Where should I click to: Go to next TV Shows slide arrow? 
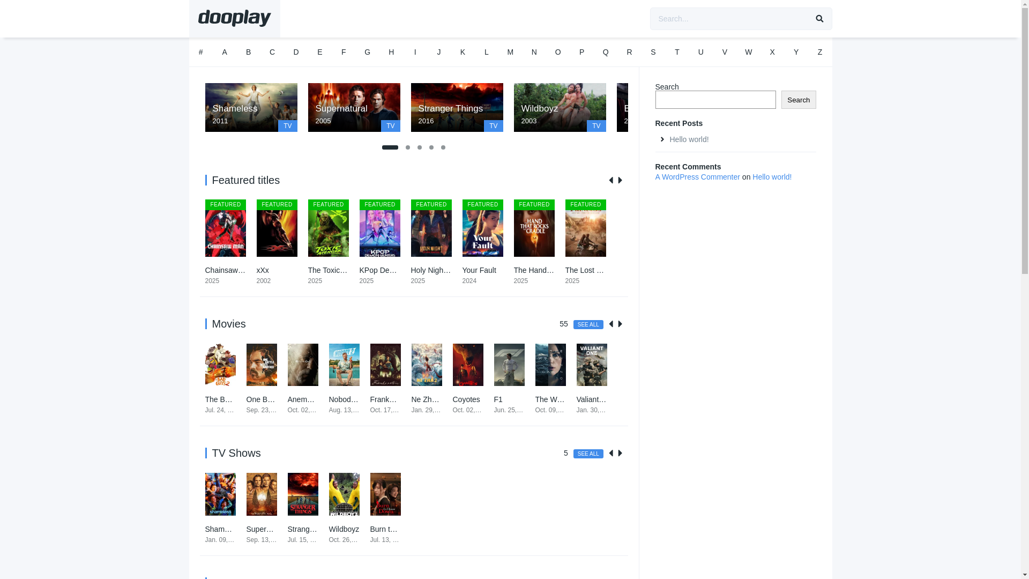pos(620,453)
